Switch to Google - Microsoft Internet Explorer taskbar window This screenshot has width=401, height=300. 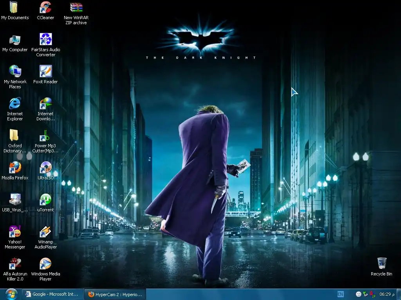tap(53, 294)
